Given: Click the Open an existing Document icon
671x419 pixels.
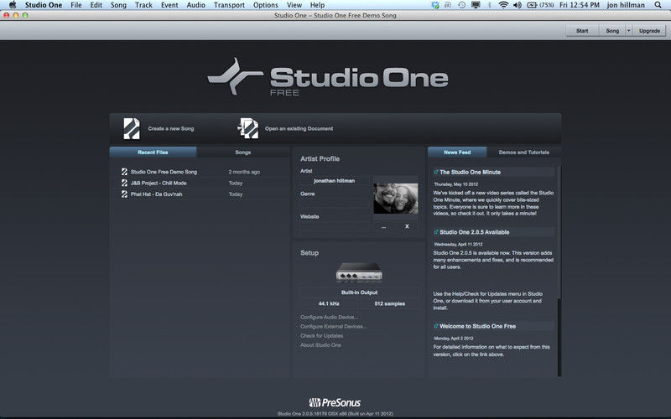Looking at the screenshot, I should (x=248, y=128).
